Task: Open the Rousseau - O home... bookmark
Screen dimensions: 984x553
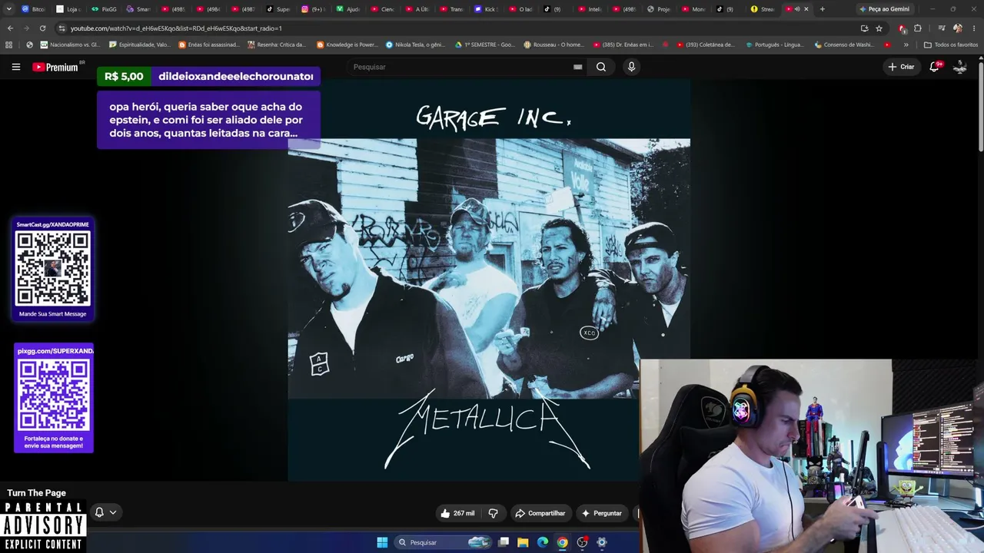Action: click(553, 45)
